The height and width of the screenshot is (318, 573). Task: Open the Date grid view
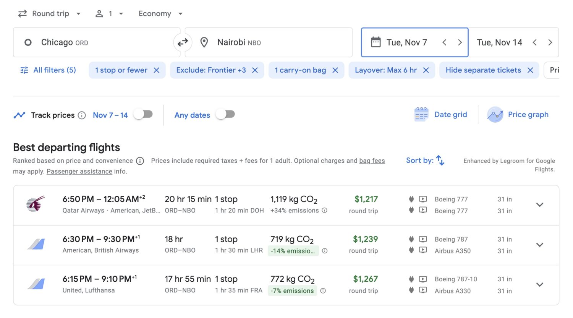(x=440, y=114)
